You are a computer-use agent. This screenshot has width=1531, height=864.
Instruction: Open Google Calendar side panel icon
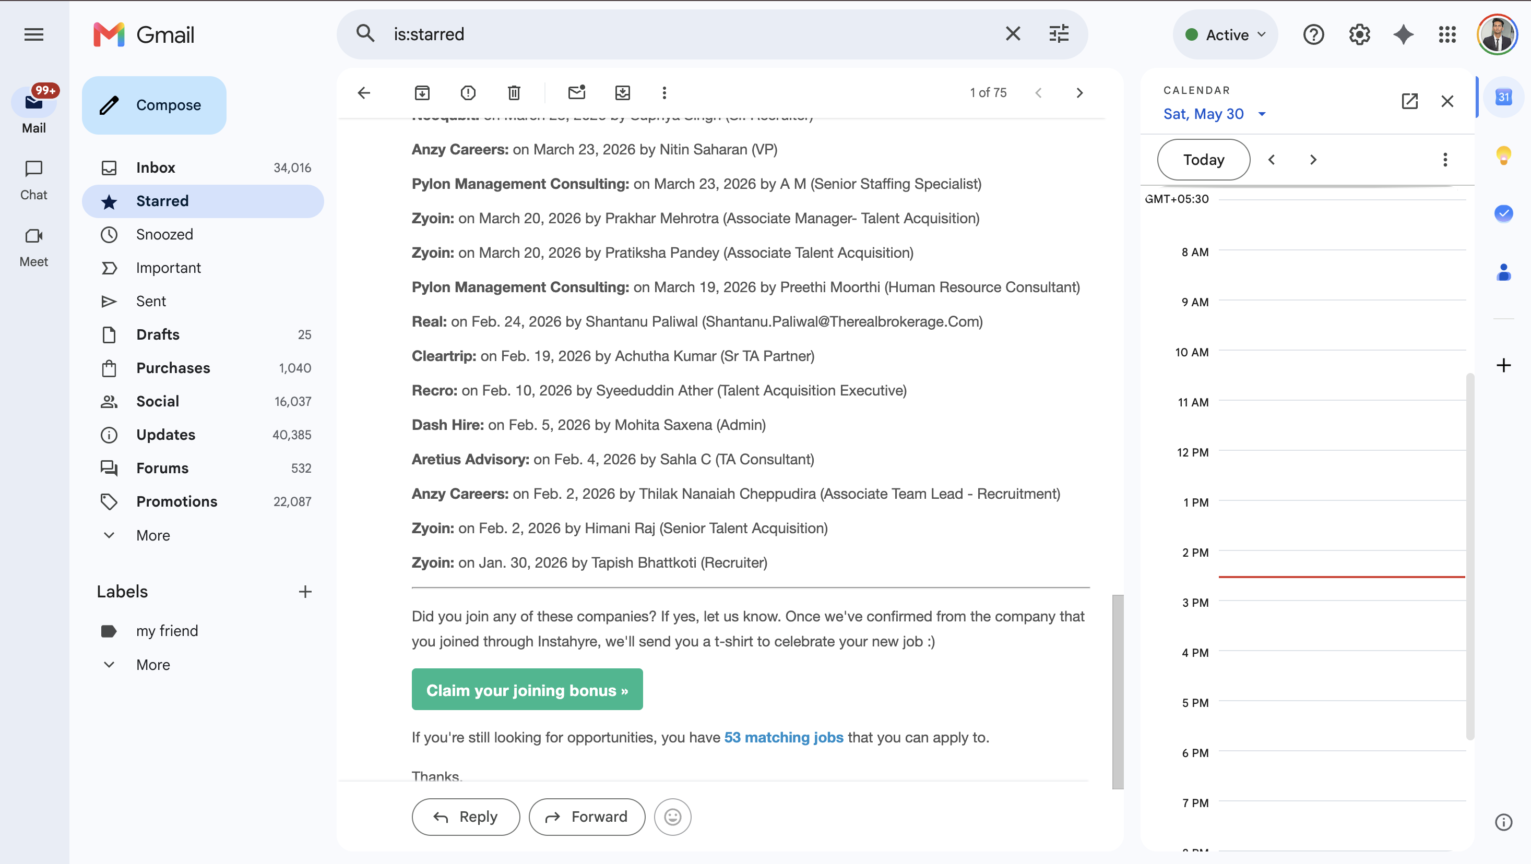tap(1504, 97)
